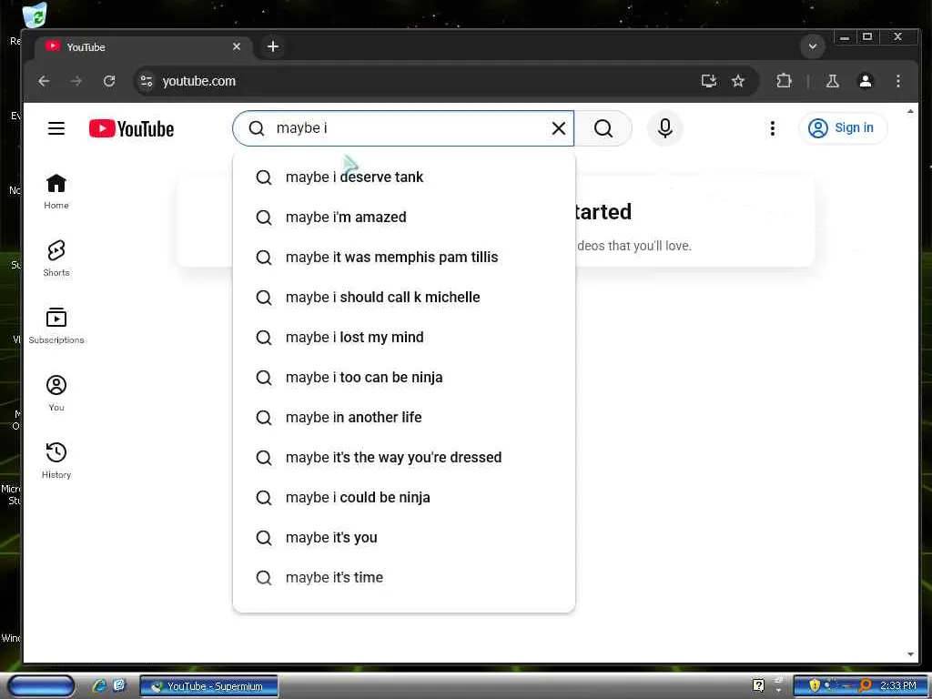
Task: Go to the YouTube logo home link
Action: tap(131, 128)
